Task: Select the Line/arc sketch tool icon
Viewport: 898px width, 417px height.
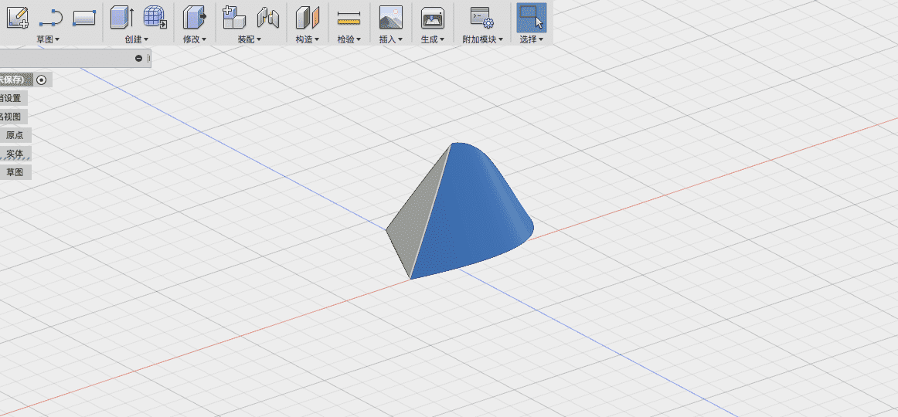Action: tap(50, 18)
